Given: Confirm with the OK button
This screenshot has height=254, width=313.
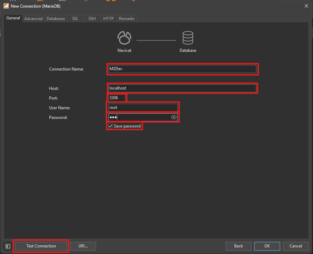Looking at the screenshot, I should 267,246.
